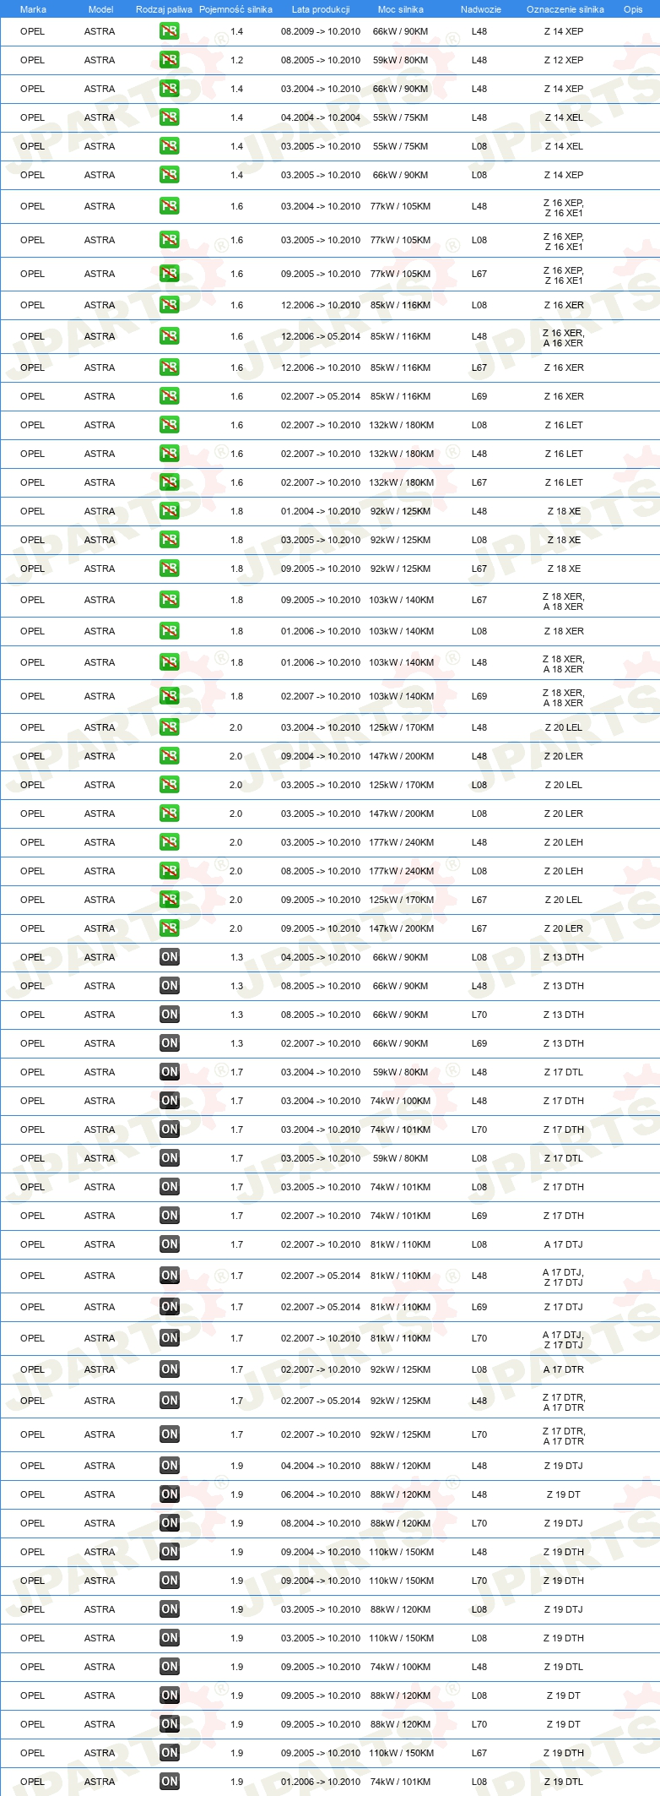Click 01.2004 -> 10.2010 production date cell

tap(321, 511)
